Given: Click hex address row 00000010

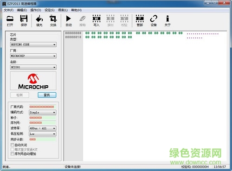Looking at the screenshot, I should click(73, 37).
